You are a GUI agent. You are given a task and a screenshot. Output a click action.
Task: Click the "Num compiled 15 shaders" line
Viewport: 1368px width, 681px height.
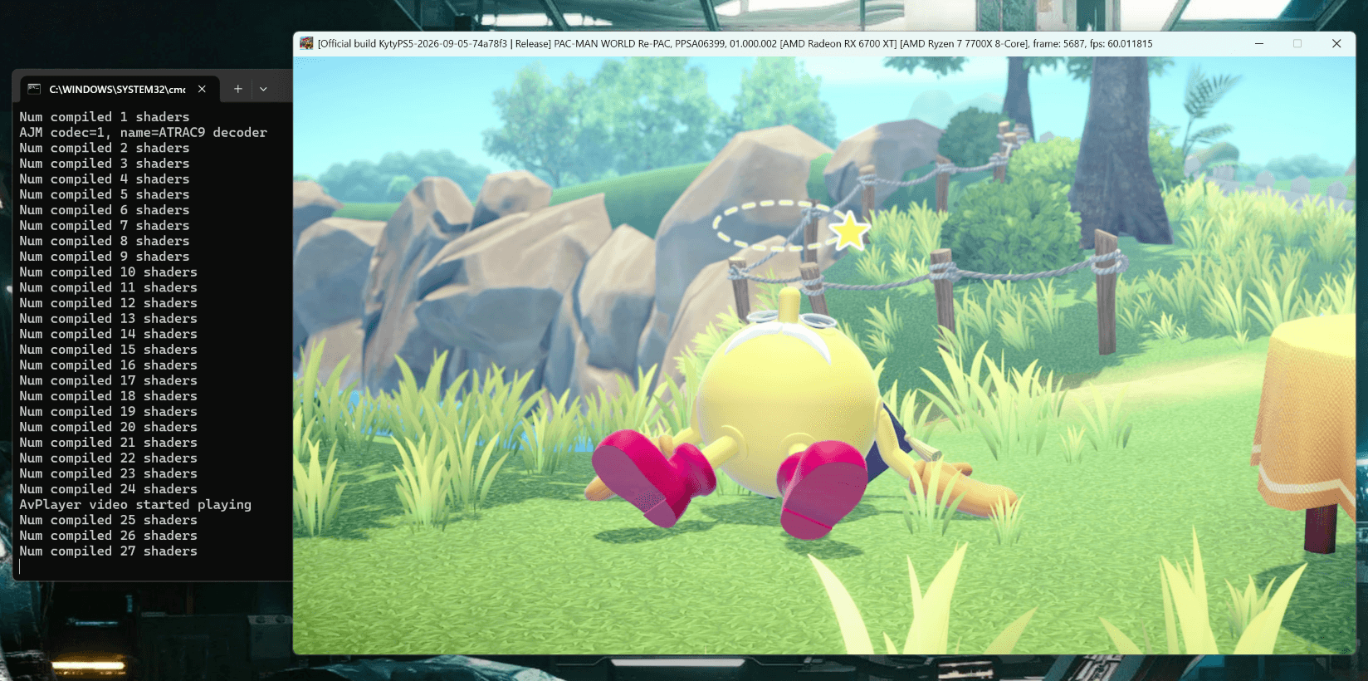109,350
